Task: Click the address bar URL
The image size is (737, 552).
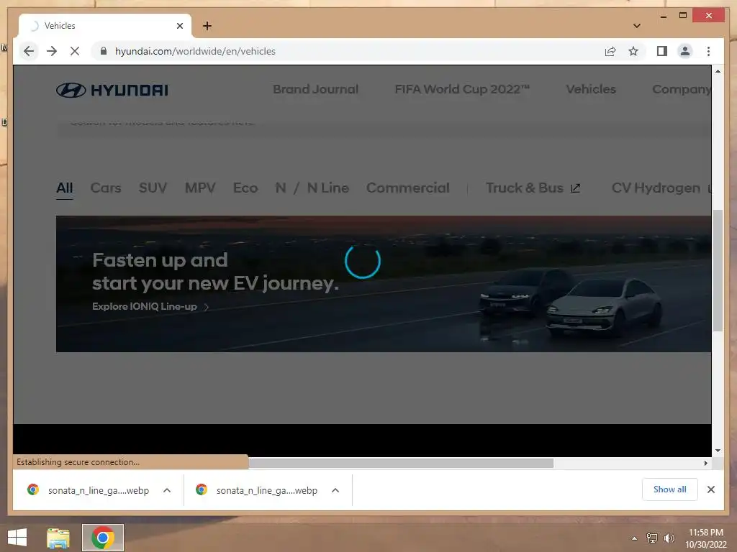Action: 195,51
